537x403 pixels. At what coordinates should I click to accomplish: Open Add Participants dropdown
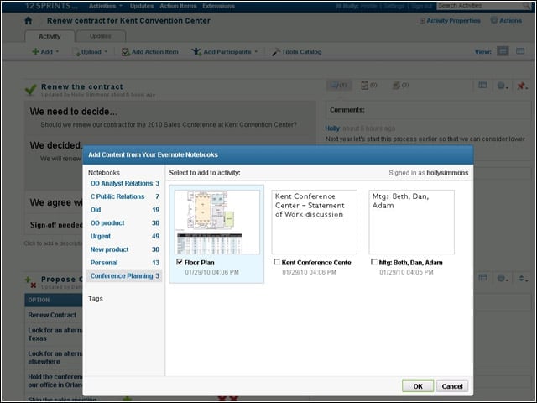tap(225, 52)
